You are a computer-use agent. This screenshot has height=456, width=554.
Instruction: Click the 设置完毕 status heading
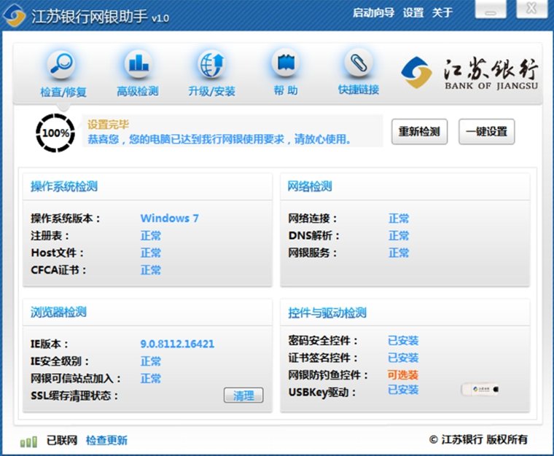point(108,125)
